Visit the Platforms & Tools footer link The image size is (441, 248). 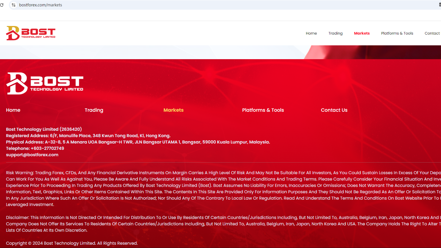pos(263,110)
